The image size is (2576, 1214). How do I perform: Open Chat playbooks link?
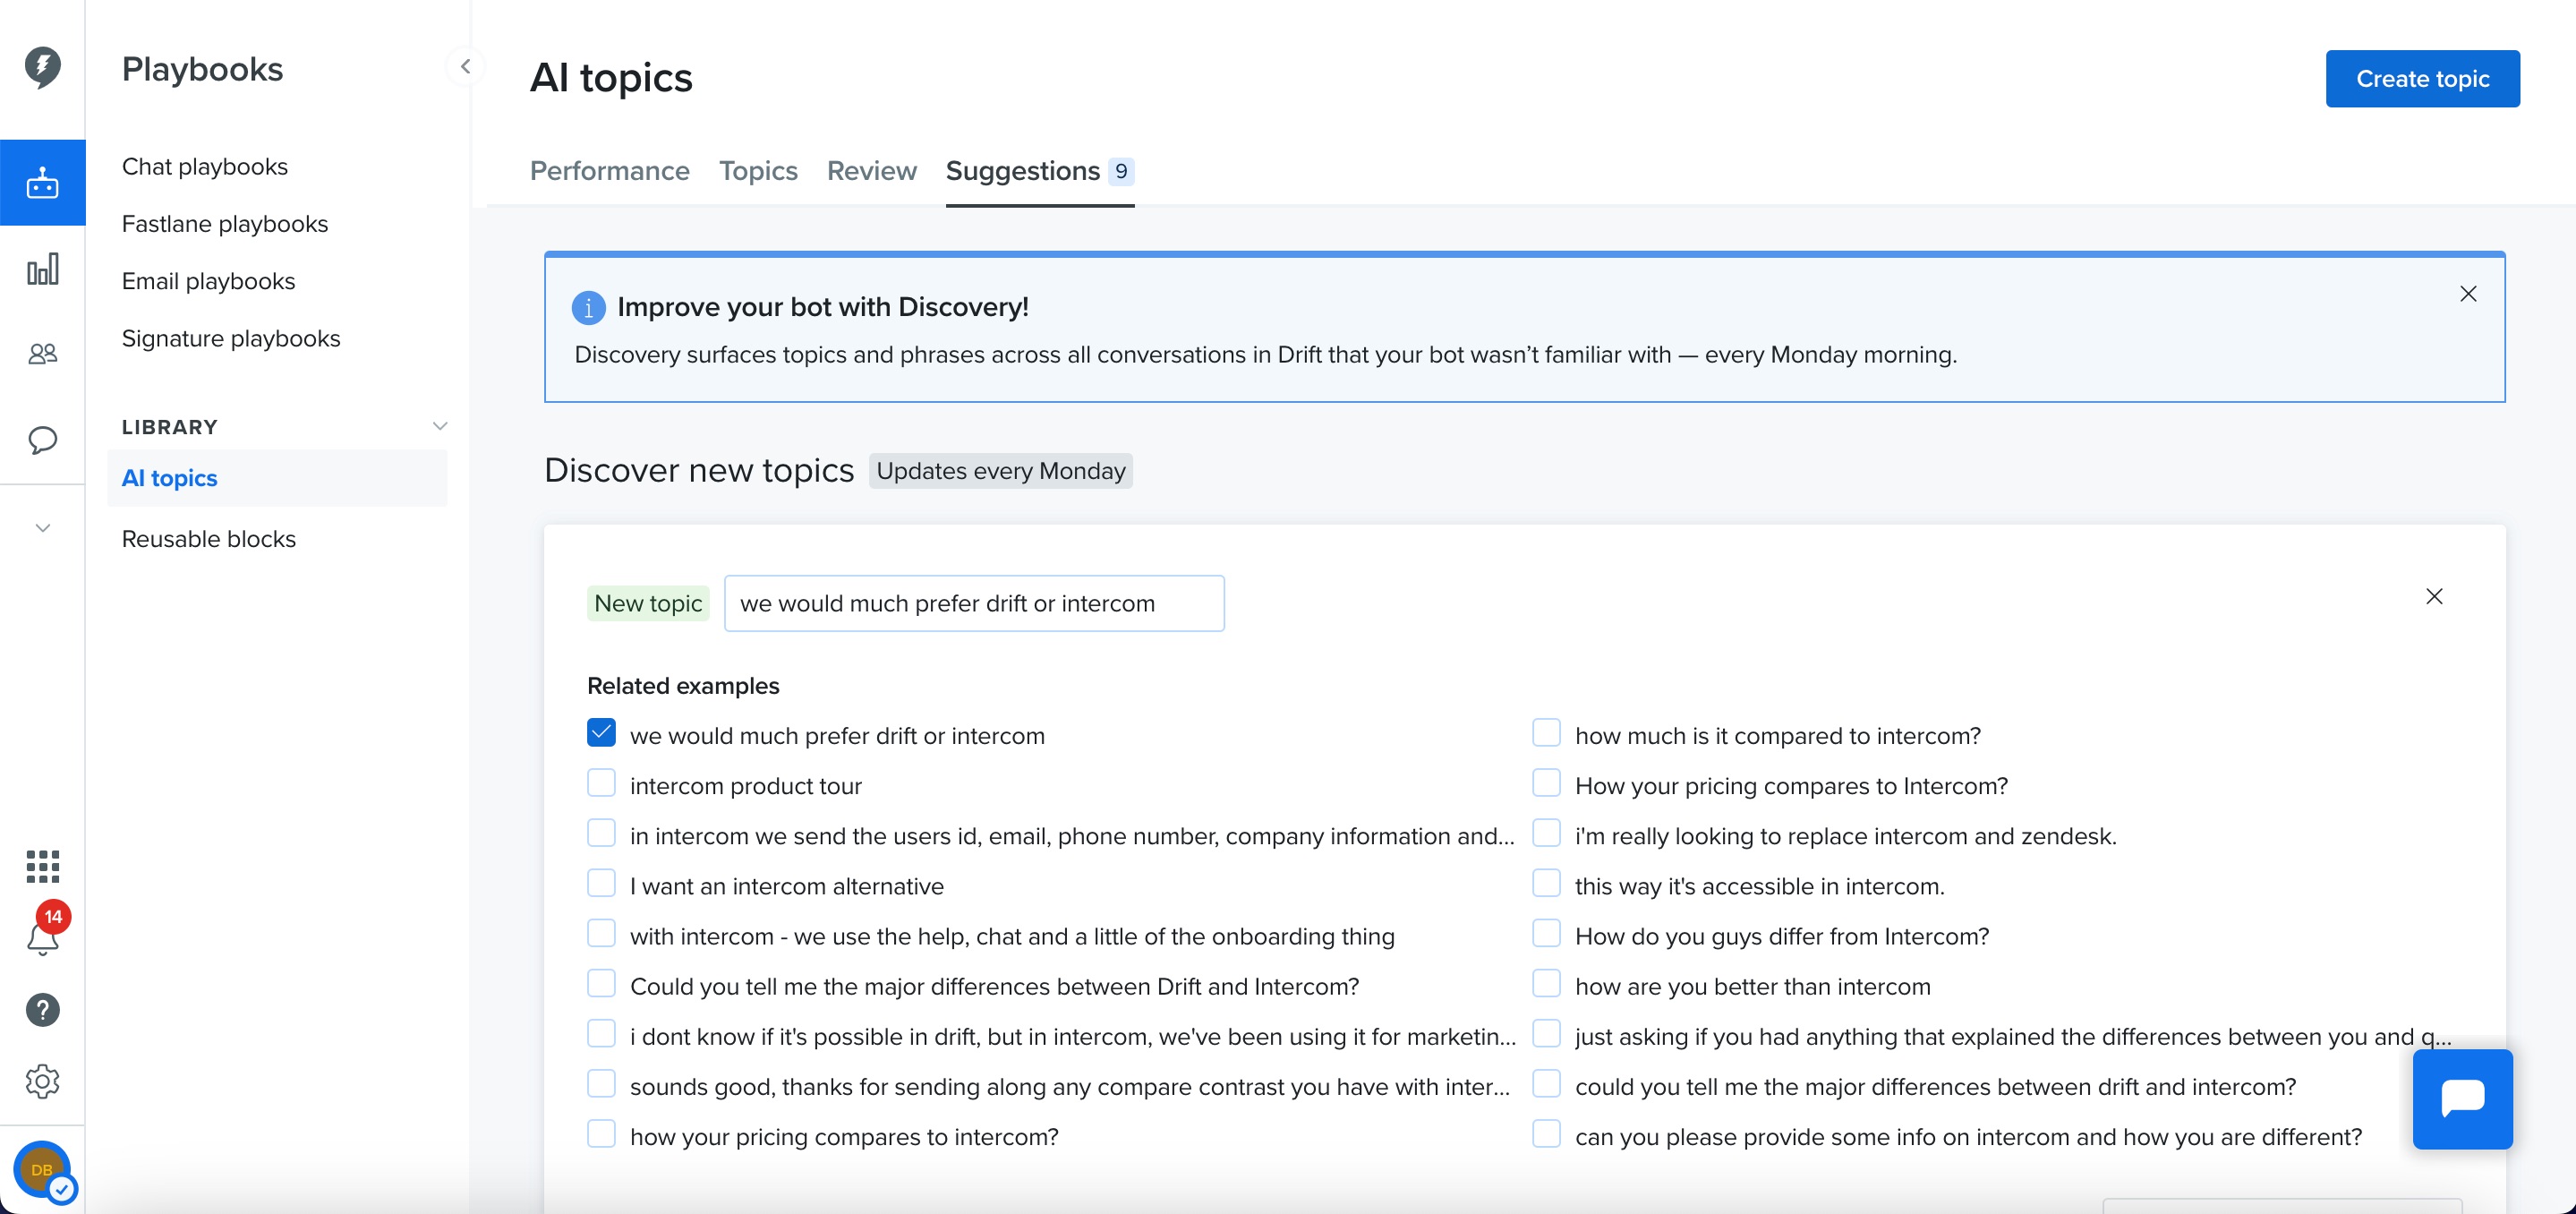[x=205, y=166]
